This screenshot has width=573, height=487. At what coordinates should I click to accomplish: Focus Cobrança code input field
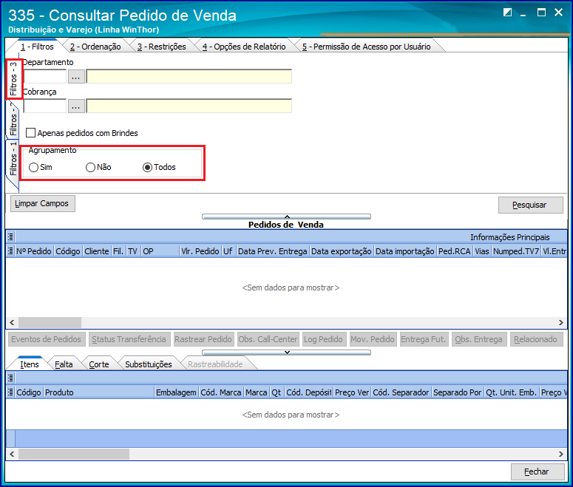pyautogui.click(x=45, y=106)
